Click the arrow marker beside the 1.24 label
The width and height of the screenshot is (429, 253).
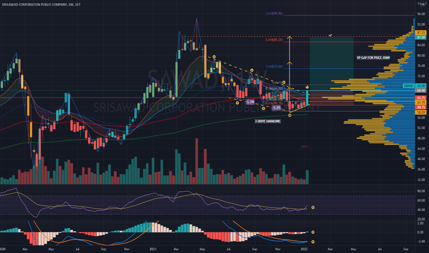[x=237, y=103]
